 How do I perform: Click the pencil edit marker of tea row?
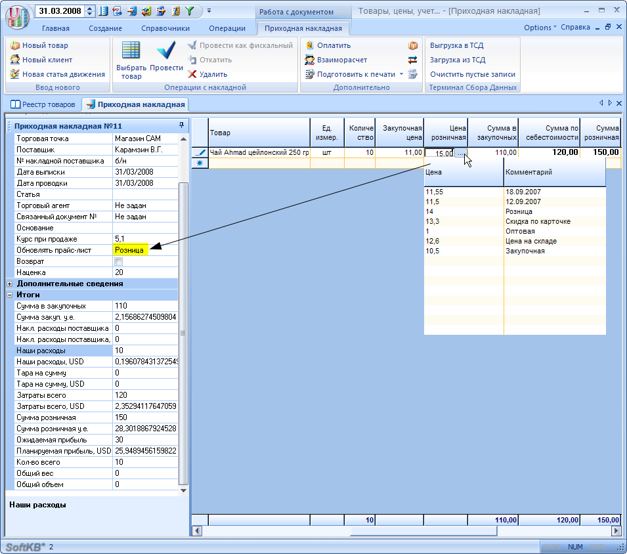200,152
